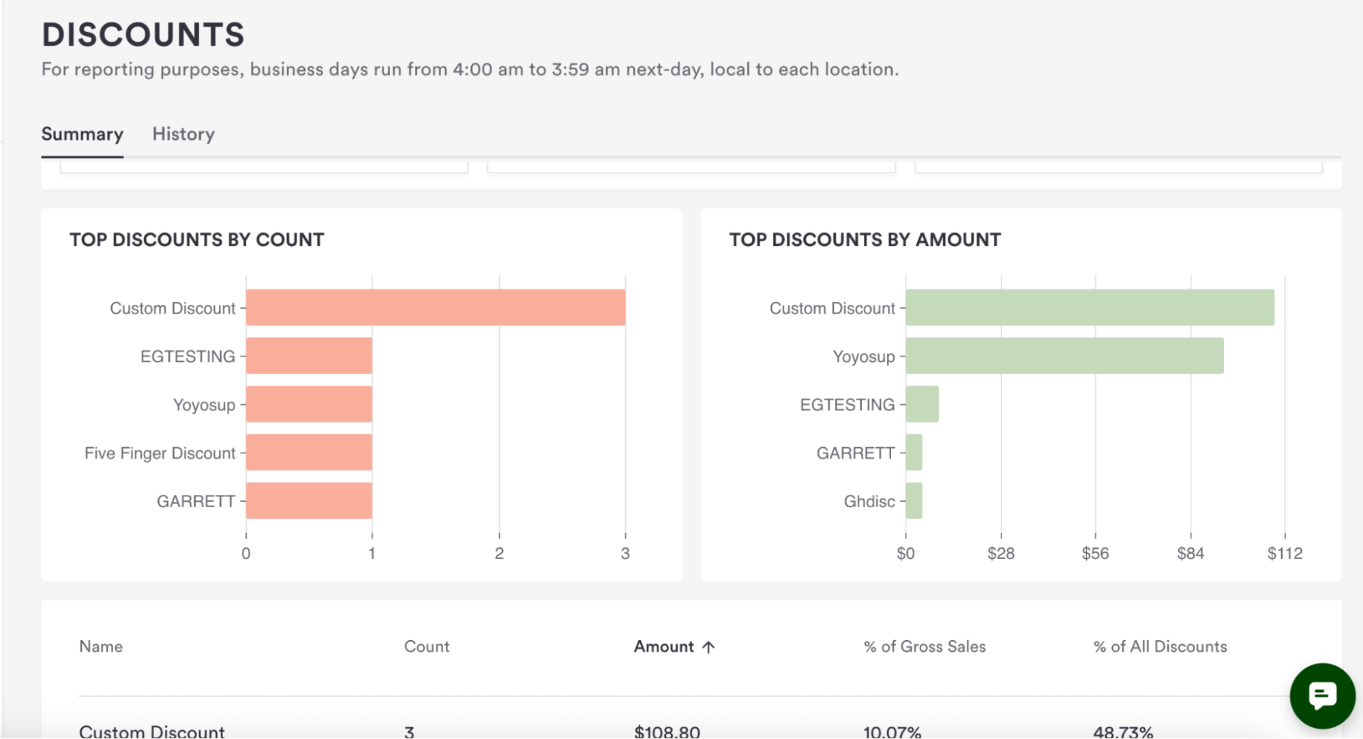This screenshot has height=739, width=1363.
Task: Switch to the History tab
Action: (x=183, y=134)
